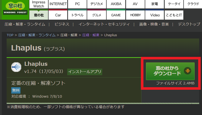
Task: Open the GAME tab
Action: (116, 15)
